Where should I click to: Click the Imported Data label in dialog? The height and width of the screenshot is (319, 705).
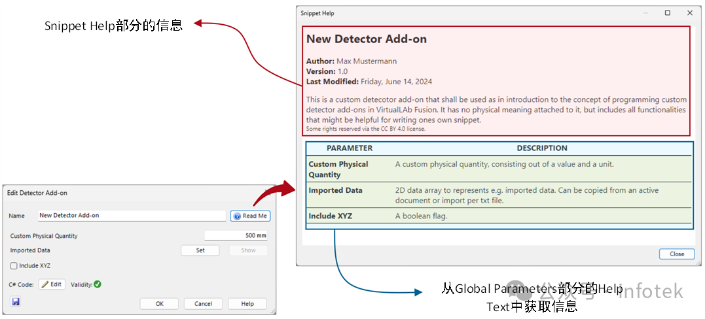click(30, 250)
